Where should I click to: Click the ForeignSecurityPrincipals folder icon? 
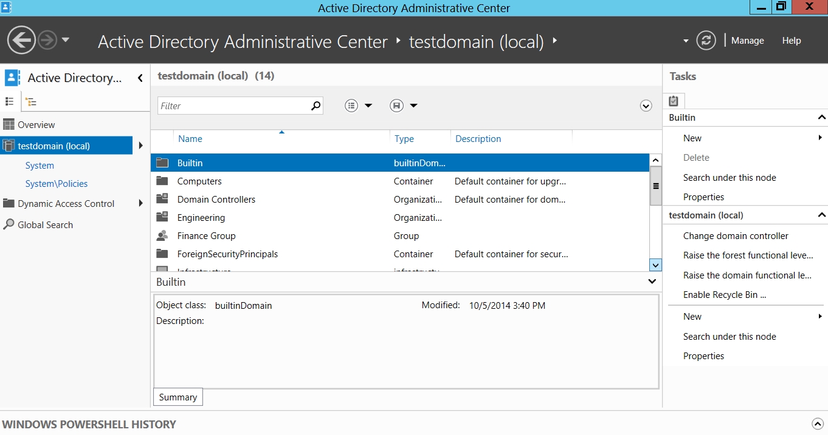162,254
